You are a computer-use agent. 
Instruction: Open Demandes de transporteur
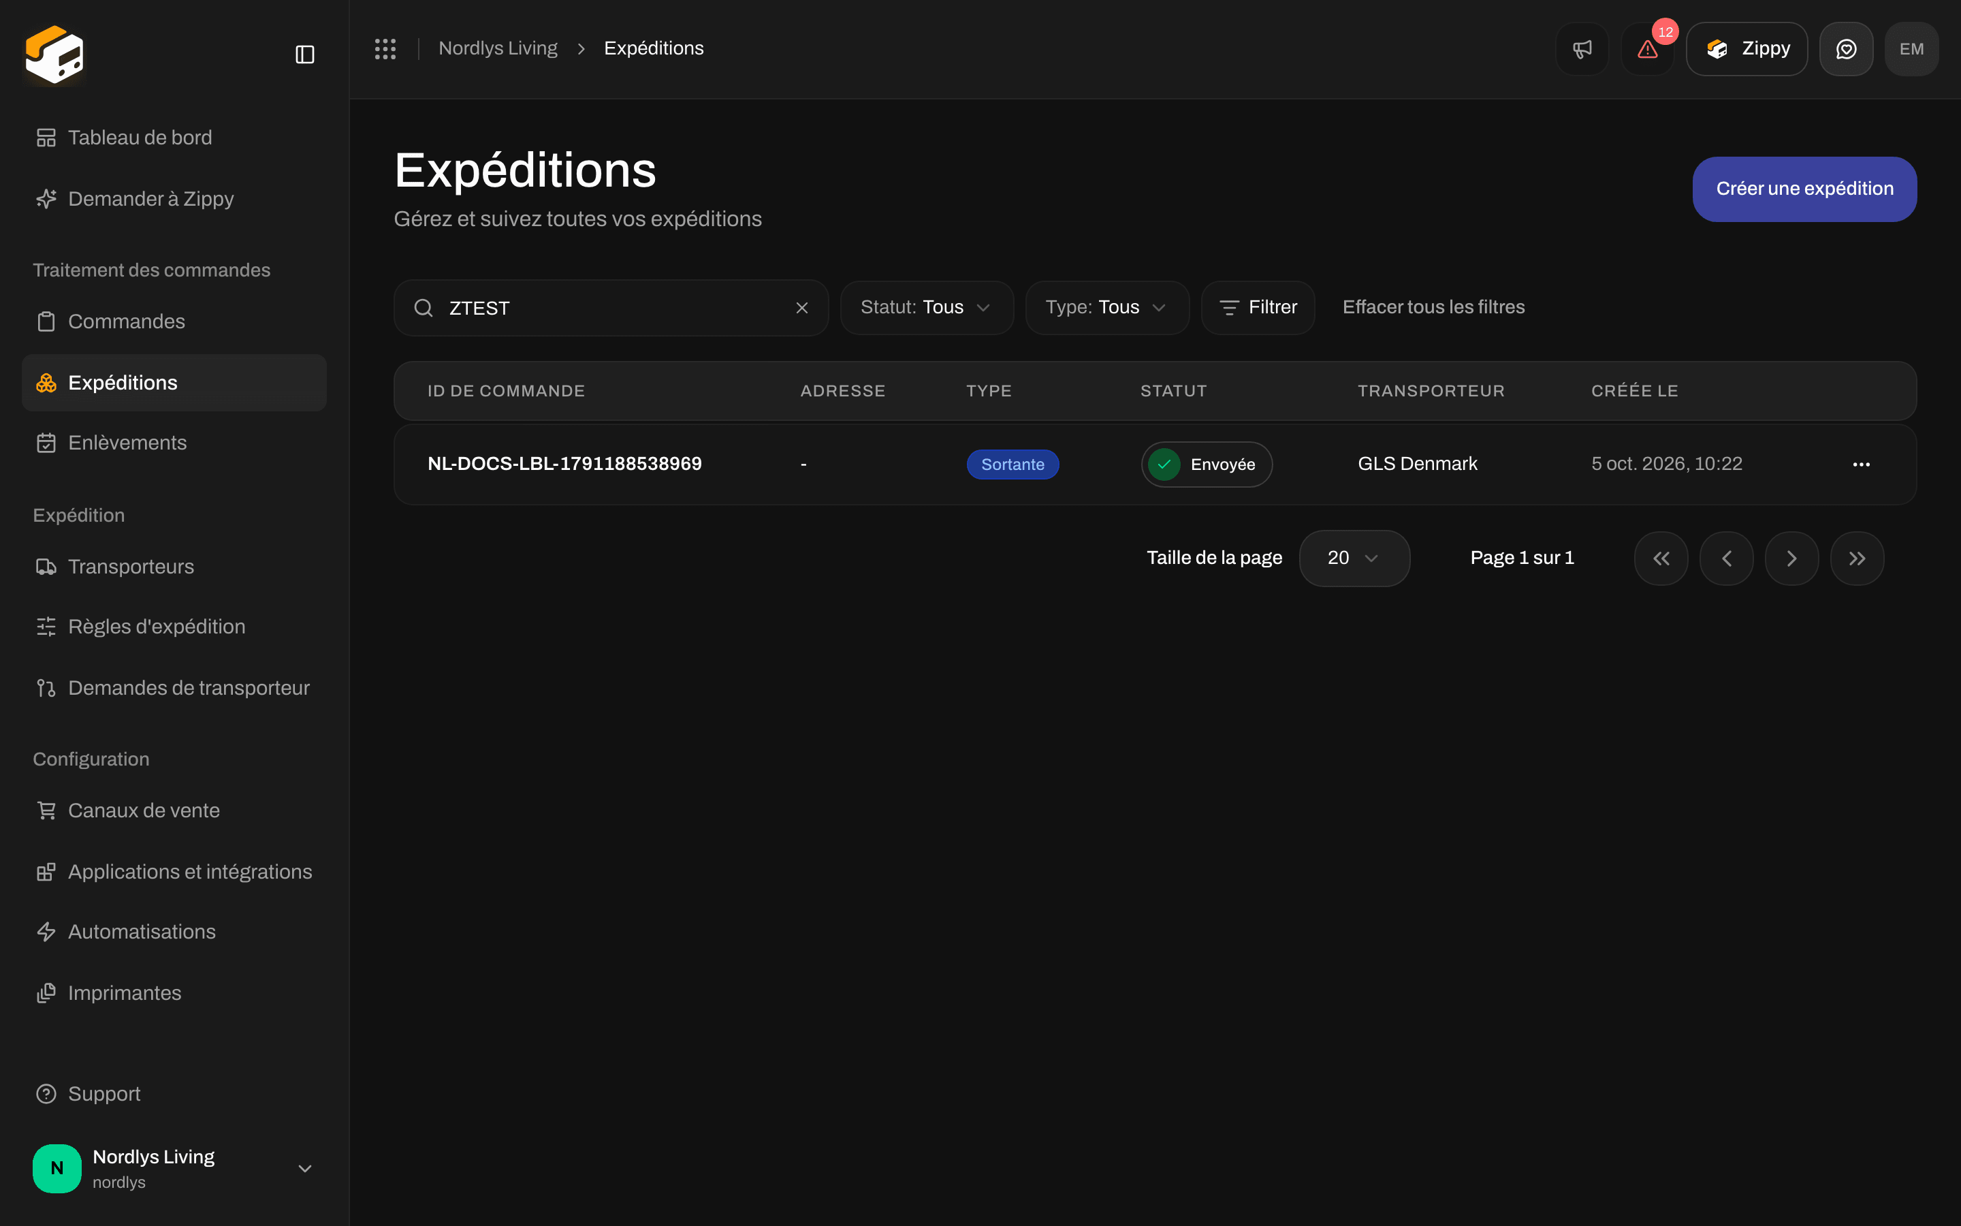174,688
